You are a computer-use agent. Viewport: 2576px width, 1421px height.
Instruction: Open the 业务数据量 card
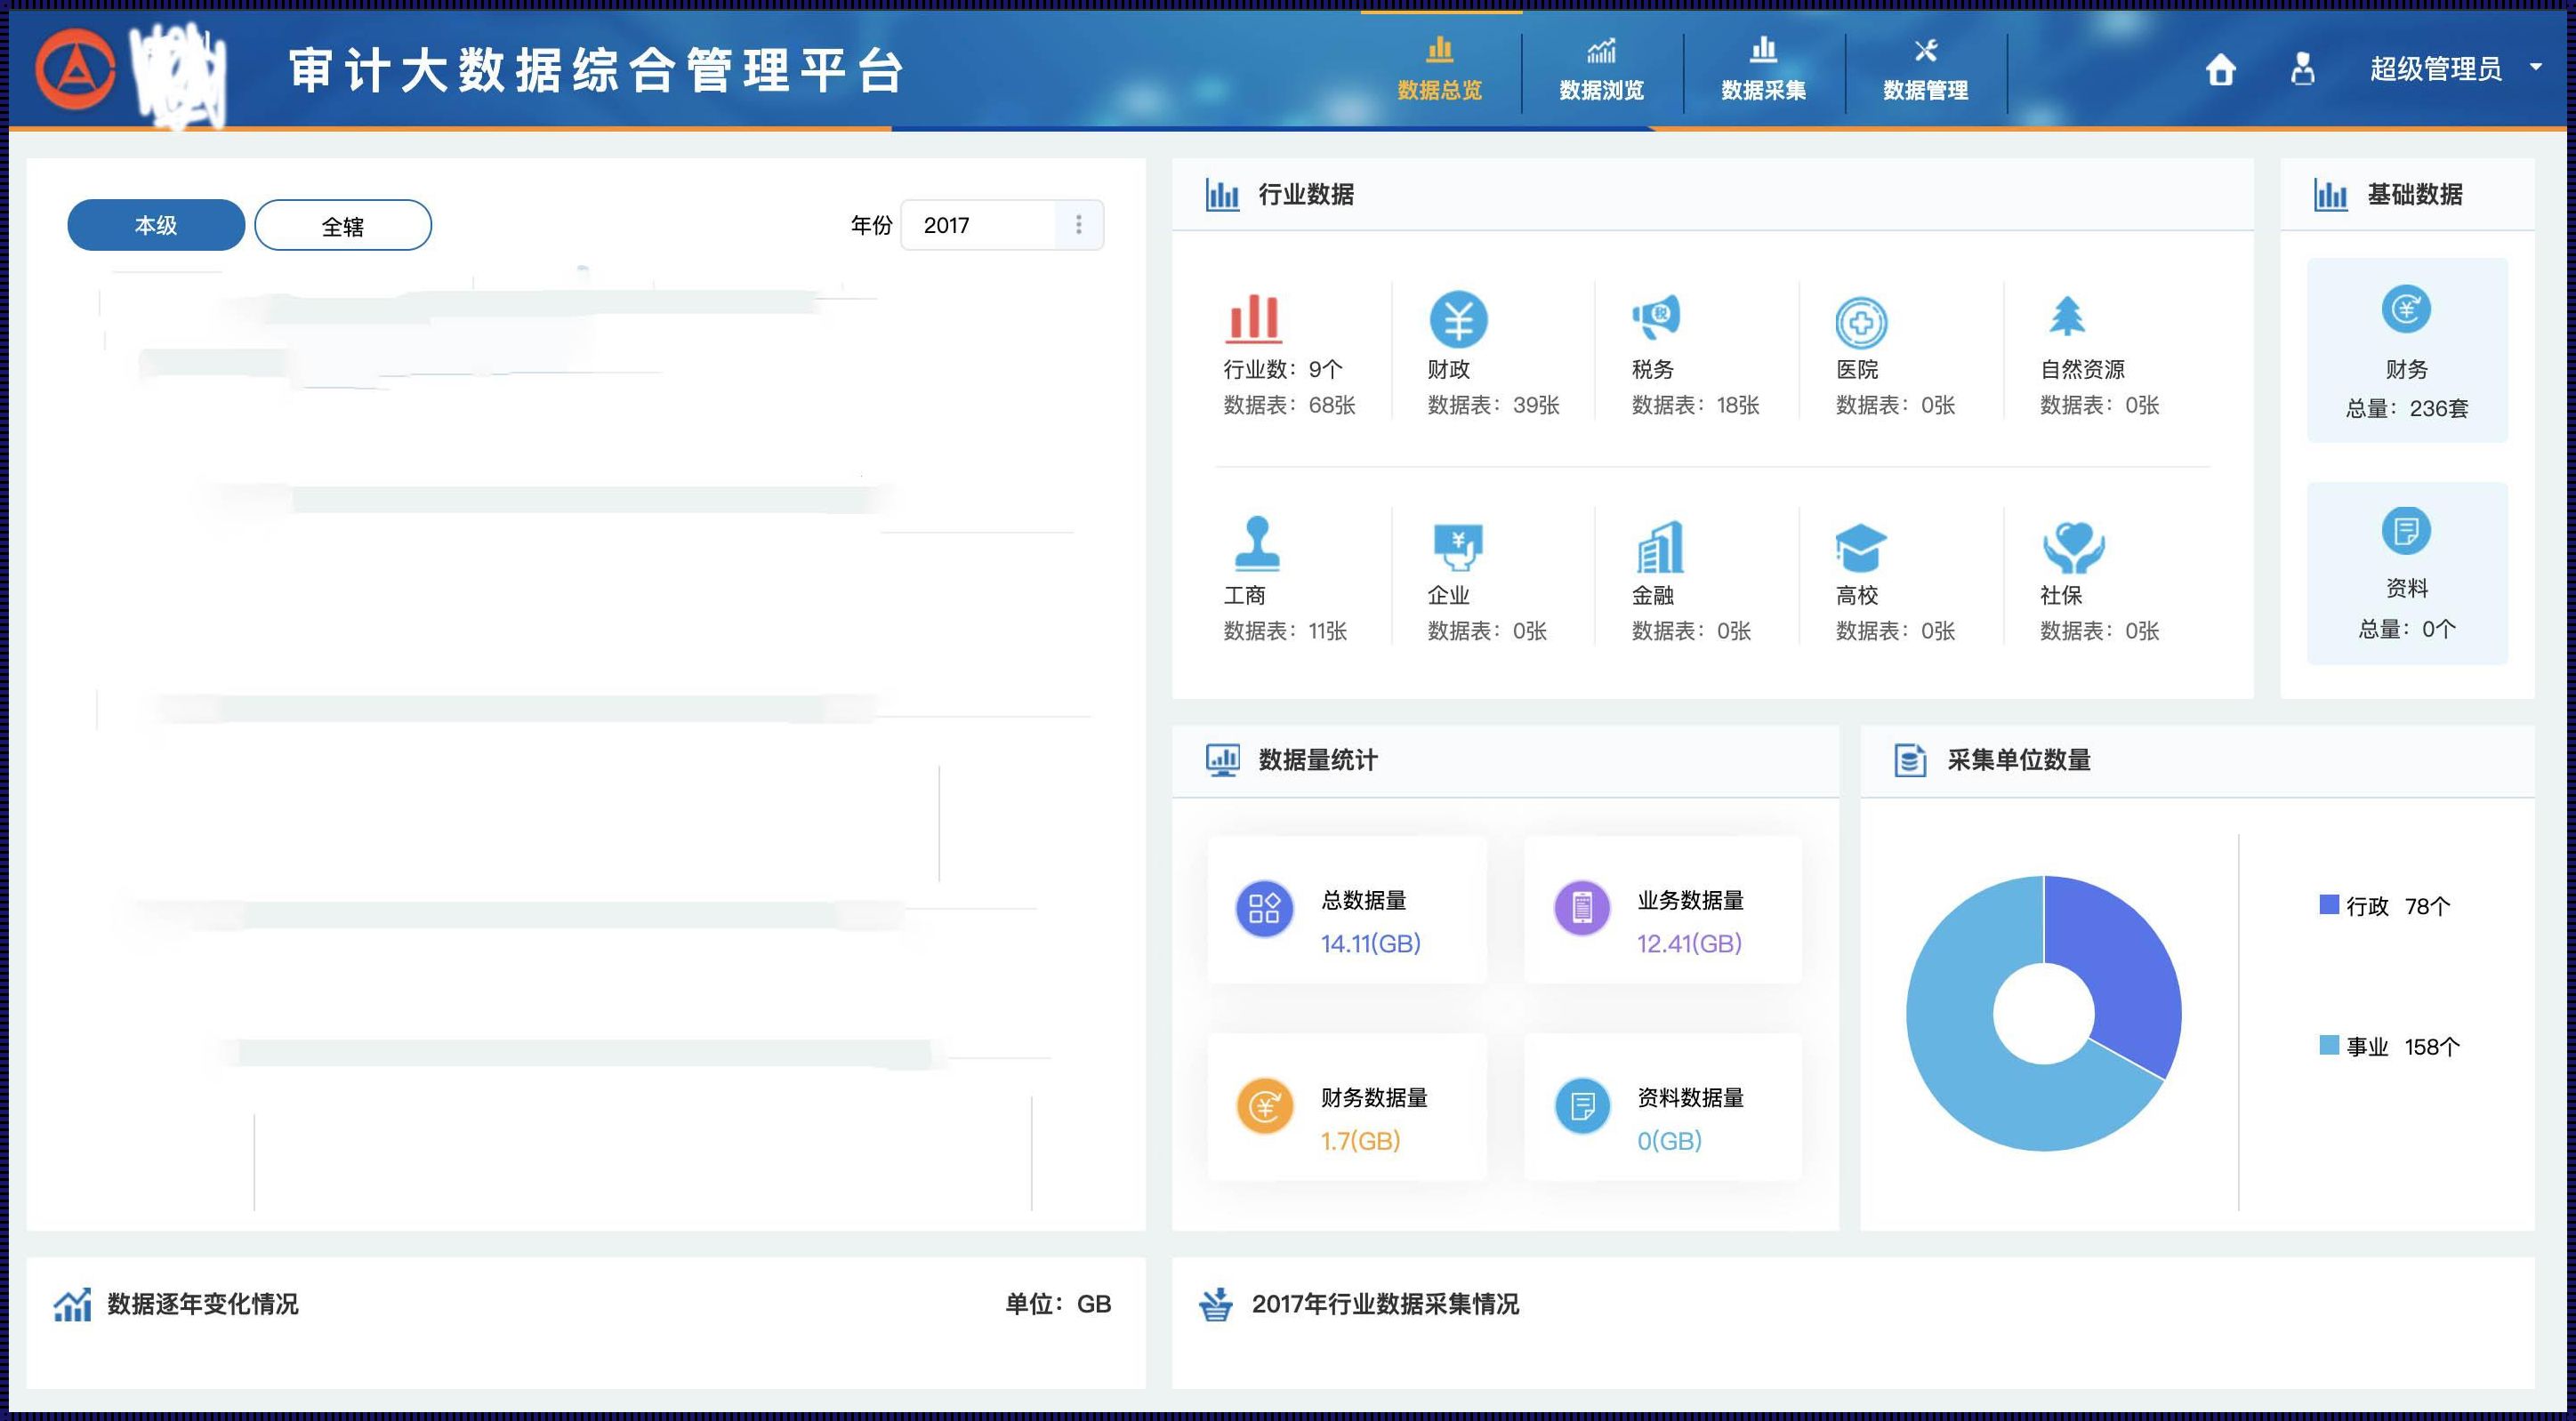pyautogui.click(x=1663, y=910)
